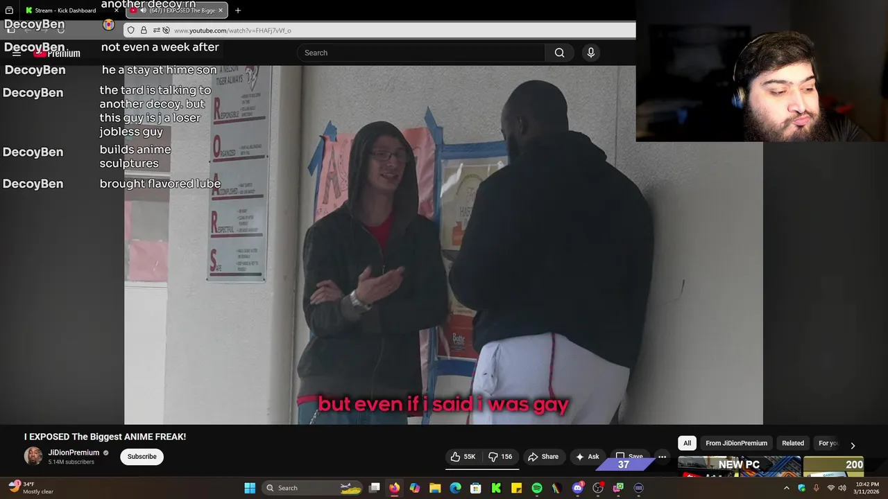Open the weather widget showing 34°F
Image resolution: width=888 pixels, height=499 pixels.
30,488
